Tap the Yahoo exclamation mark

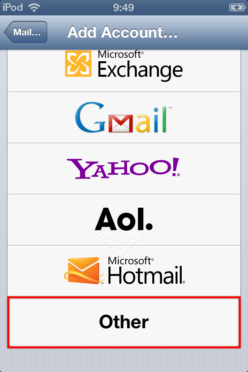point(176,167)
